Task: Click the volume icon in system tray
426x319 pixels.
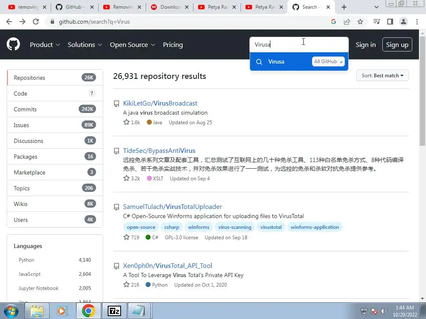Action: click(384, 311)
